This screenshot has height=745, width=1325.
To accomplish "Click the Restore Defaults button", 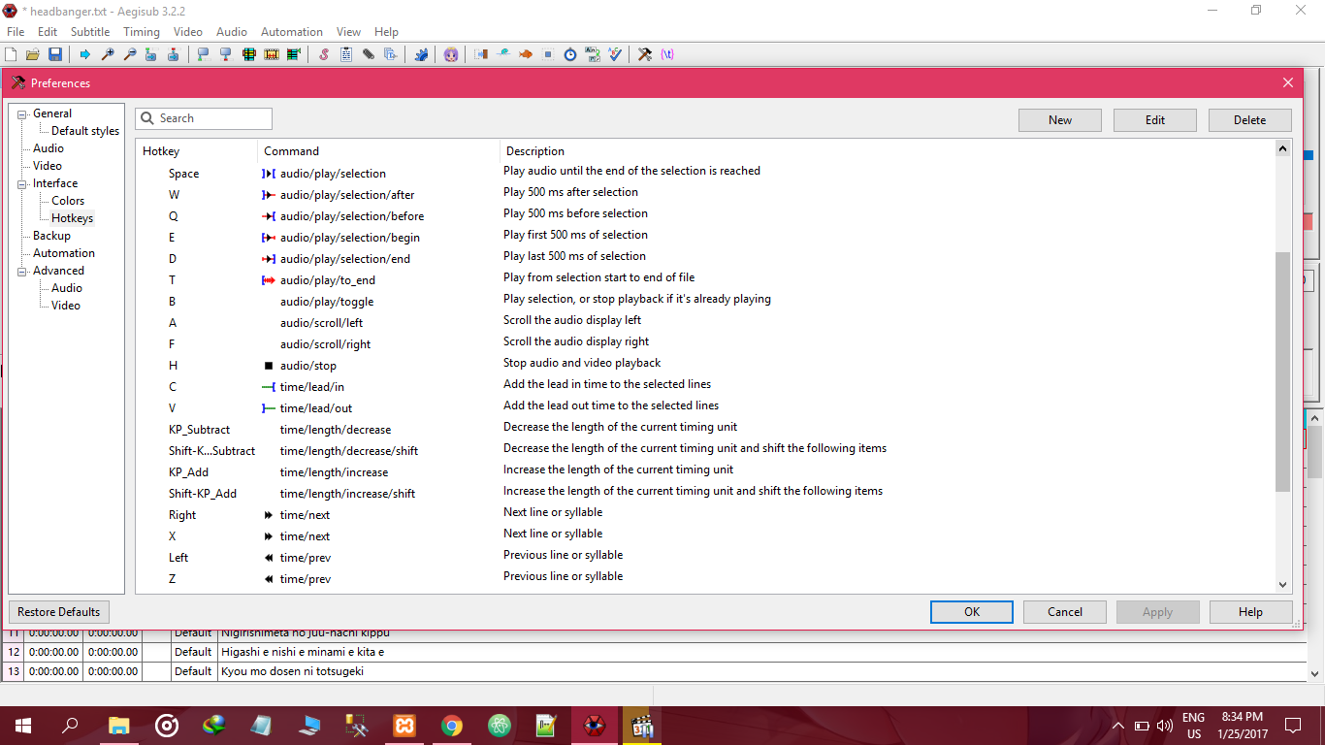I will [x=58, y=612].
